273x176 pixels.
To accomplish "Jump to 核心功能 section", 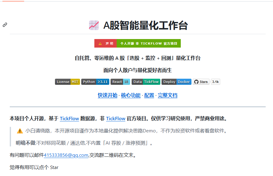I will click(131, 95).
